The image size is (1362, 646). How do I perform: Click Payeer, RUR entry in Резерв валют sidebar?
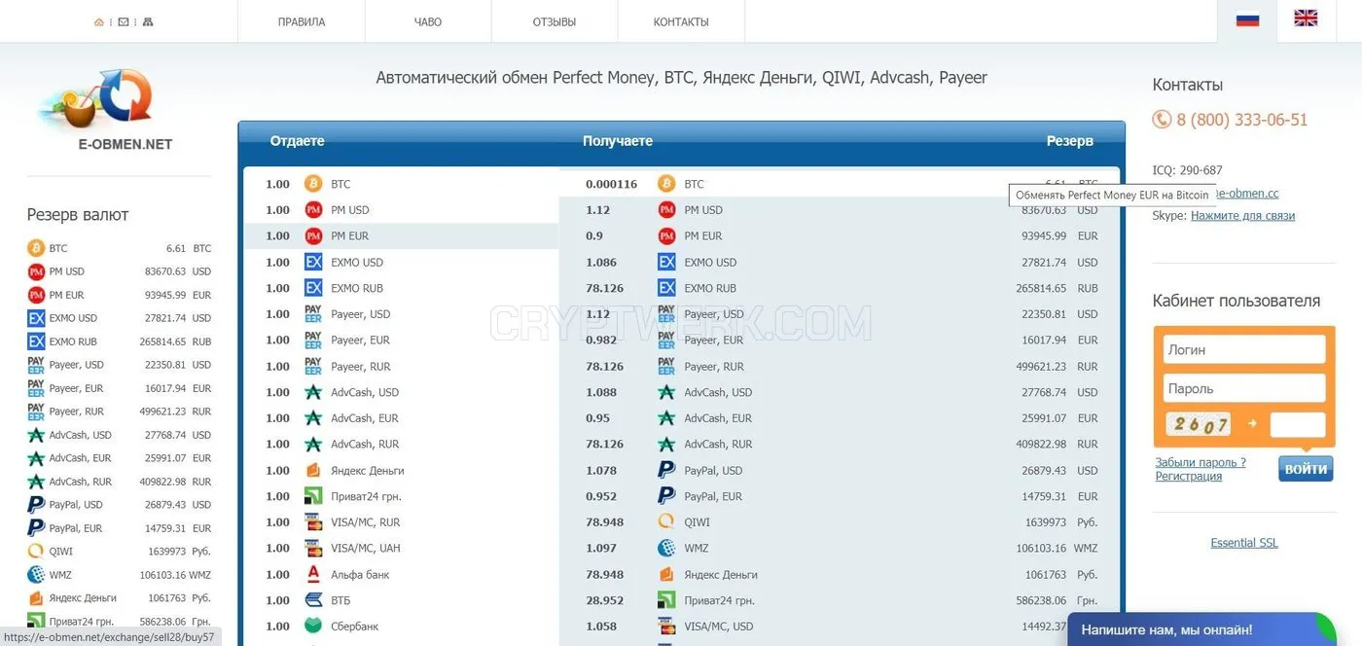(119, 412)
